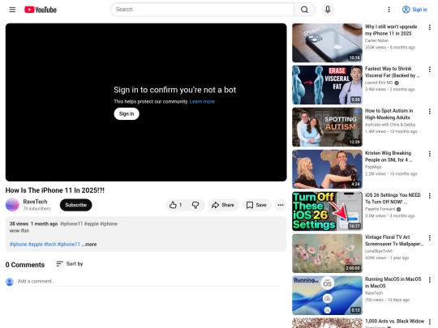Open Vintage Floral TV Art thumbnail
The height and width of the screenshot is (328, 438).
click(327, 253)
